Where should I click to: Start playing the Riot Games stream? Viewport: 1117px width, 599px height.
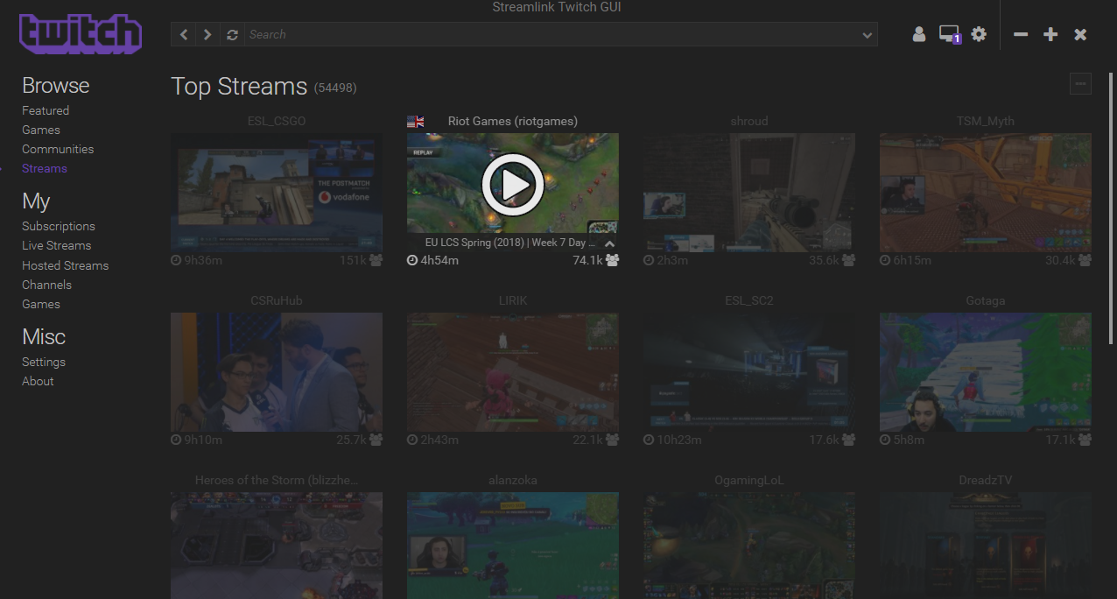point(513,185)
